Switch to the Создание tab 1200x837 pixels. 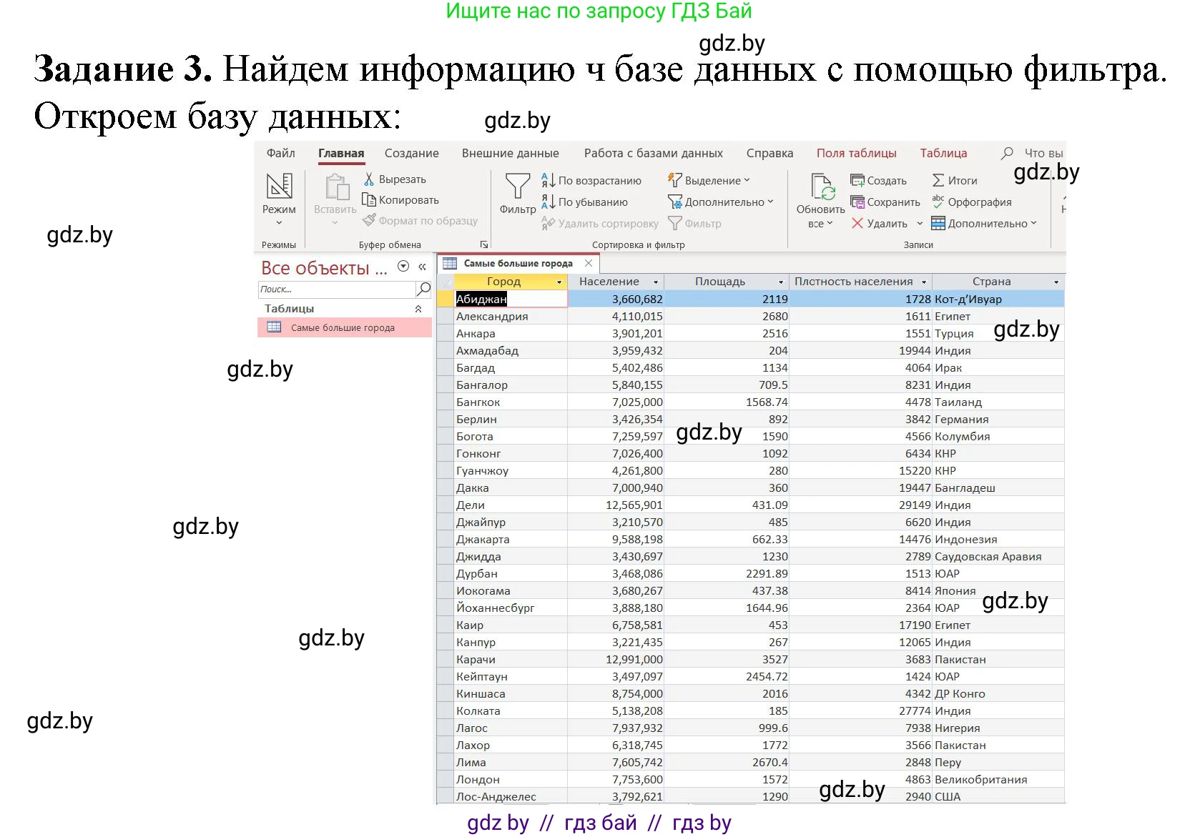click(x=411, y=152)
